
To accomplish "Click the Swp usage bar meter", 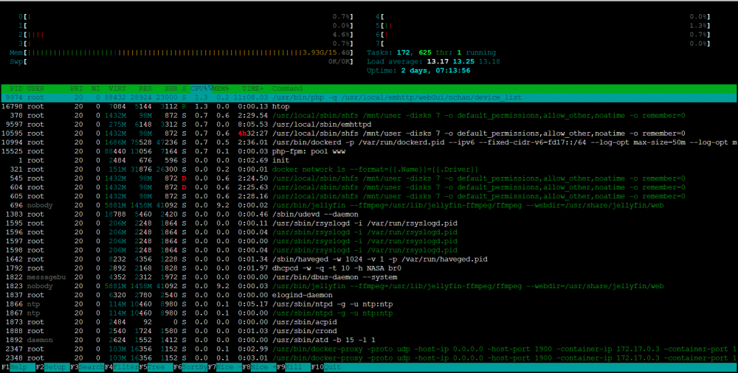I will (x=181, y=62).
